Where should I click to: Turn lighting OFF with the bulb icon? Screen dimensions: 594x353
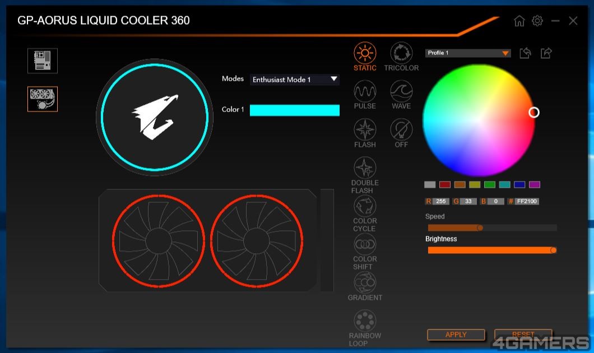401,129
